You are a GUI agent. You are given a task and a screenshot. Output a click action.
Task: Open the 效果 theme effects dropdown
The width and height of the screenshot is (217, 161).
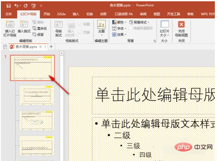tap(119, 35)
